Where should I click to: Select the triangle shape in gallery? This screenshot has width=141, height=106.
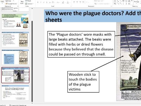(115, 1)
